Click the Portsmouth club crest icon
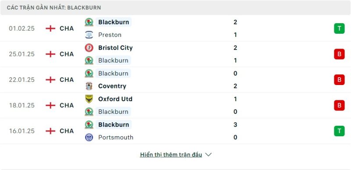 coord(89,137)
